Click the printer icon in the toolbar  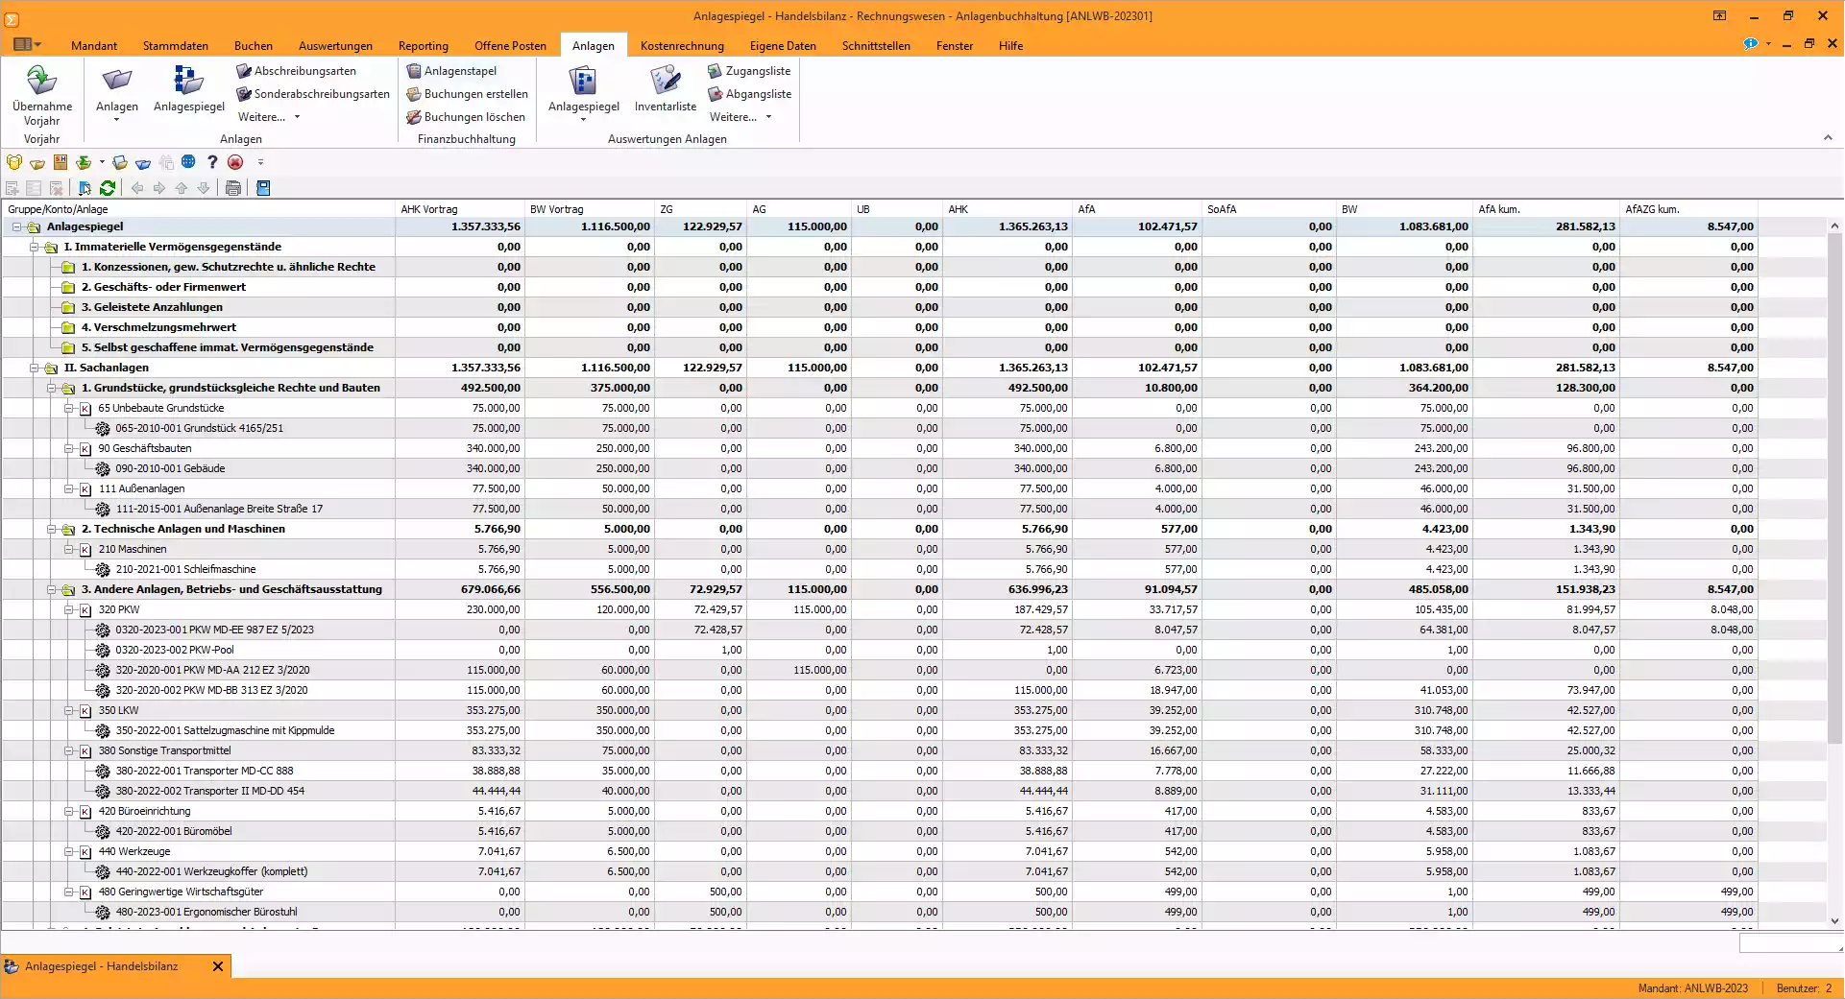click(x=232, y=188)
